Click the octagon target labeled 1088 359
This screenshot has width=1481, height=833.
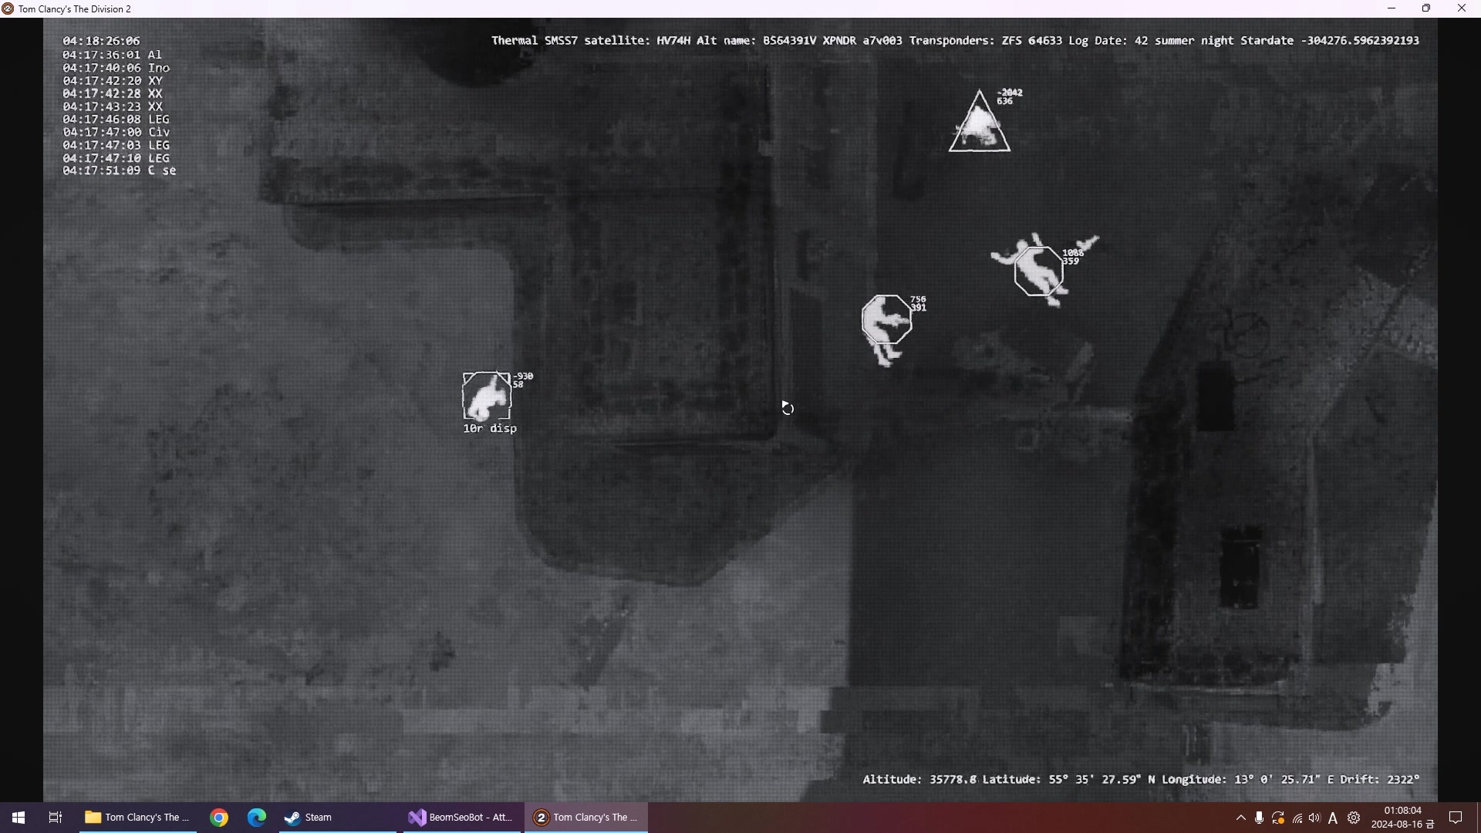click(x=1039, y=271)
